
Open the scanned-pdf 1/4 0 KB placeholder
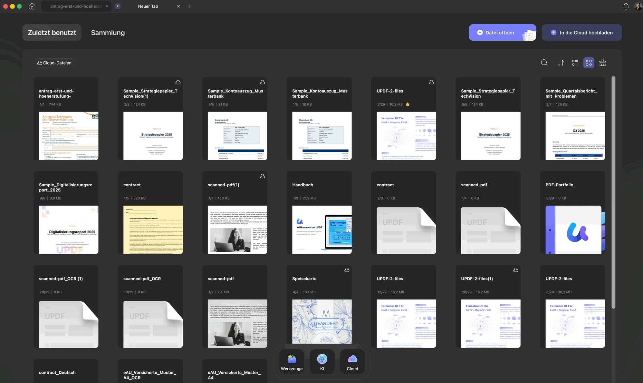491,230
